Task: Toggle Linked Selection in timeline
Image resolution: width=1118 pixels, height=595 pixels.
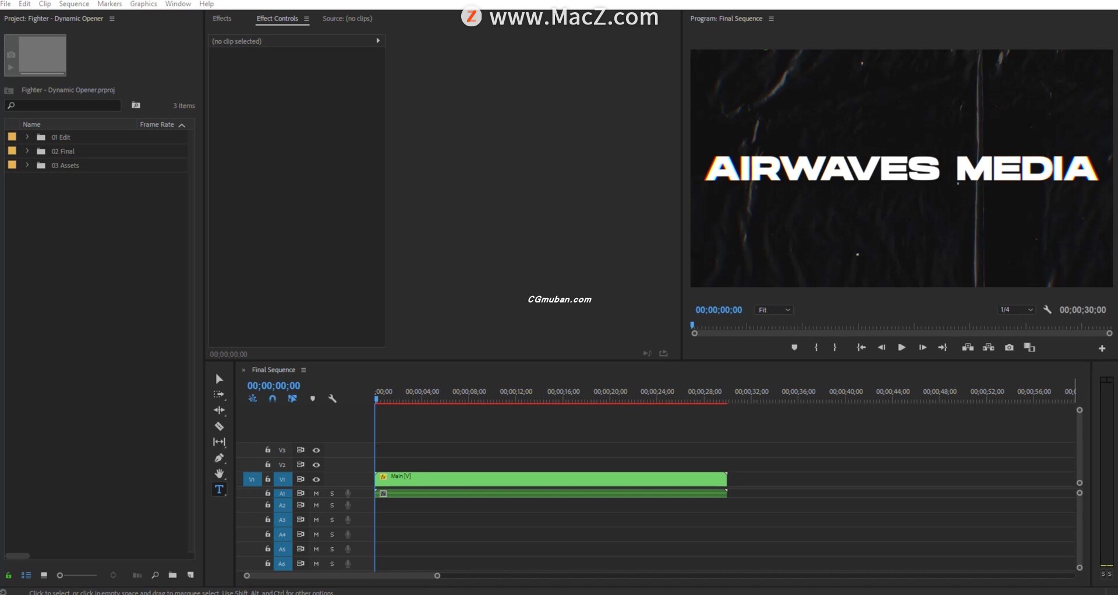Action: [x=292, y=398]
